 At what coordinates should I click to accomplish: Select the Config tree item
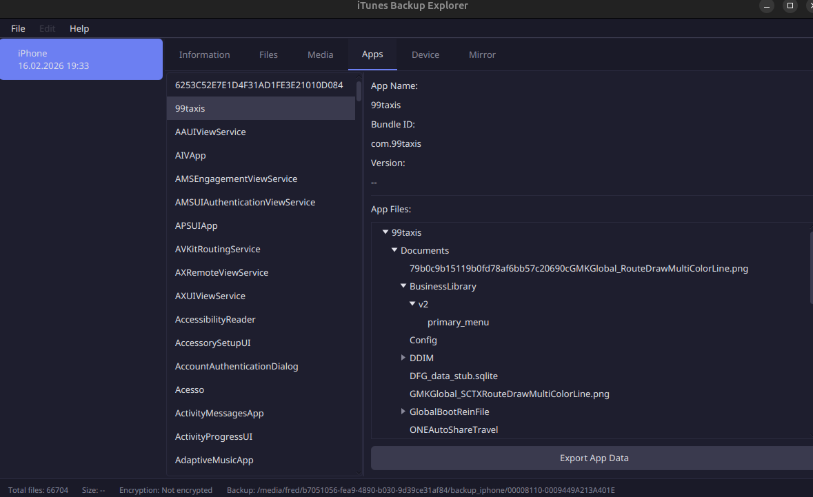tap(423, 340)
